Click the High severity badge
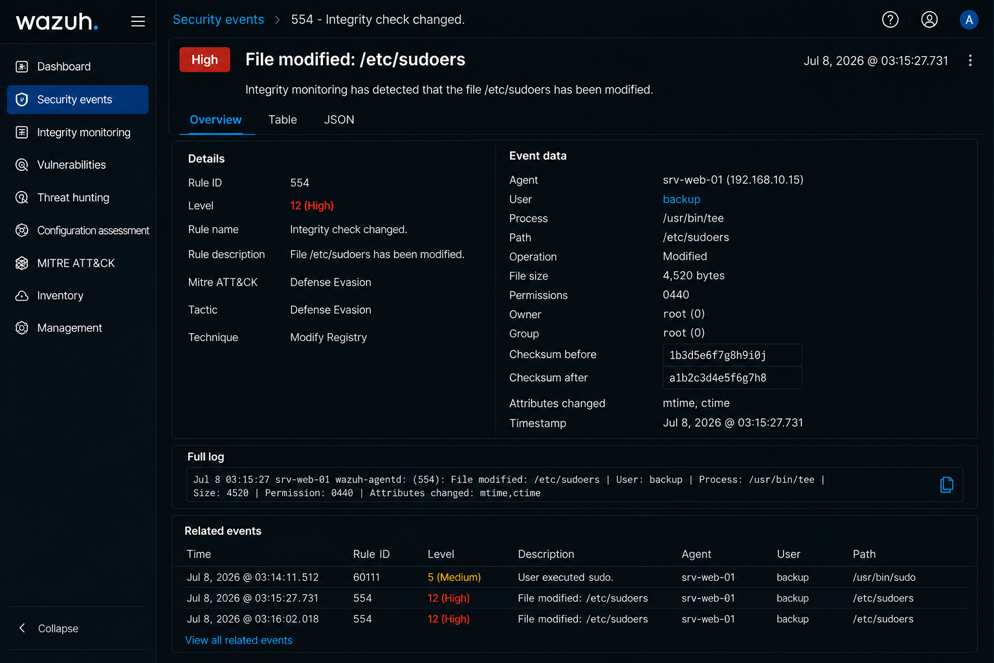This screenshot has width=994, height=663. (x=204, y=60)
